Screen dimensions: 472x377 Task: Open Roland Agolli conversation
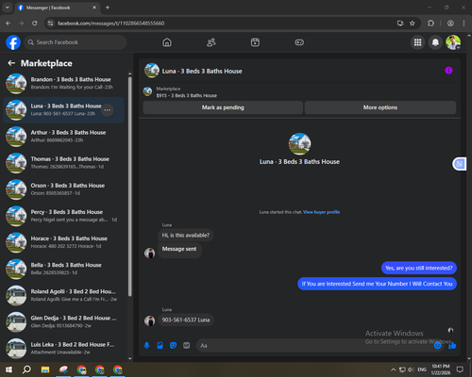coord(64,295)
